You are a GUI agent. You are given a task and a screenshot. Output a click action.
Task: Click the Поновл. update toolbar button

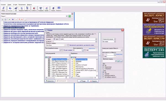[x=53, y=9]
